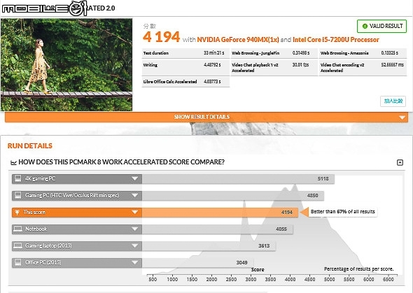Expand the 4K gaming PC row dropdown

point(134,178)
